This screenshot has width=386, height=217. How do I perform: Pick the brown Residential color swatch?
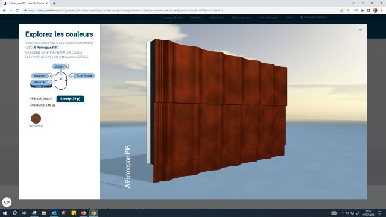[36, 118]
